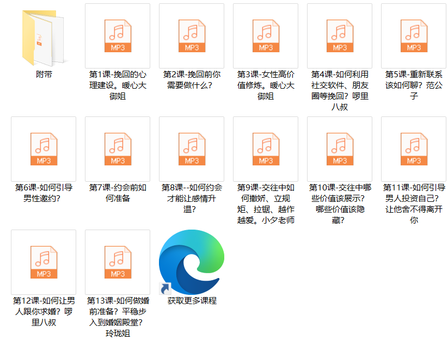This screenshot has height=352, width=448.
Task: Click file name 第11课-如何引导男人投资自己
Action: [x=413, y=204]
